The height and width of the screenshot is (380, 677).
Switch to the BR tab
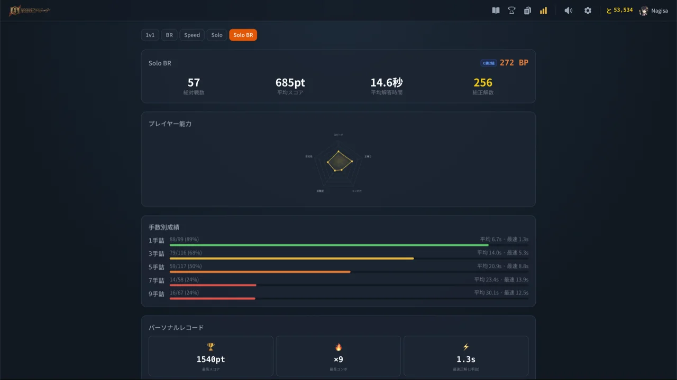[169, 35]
